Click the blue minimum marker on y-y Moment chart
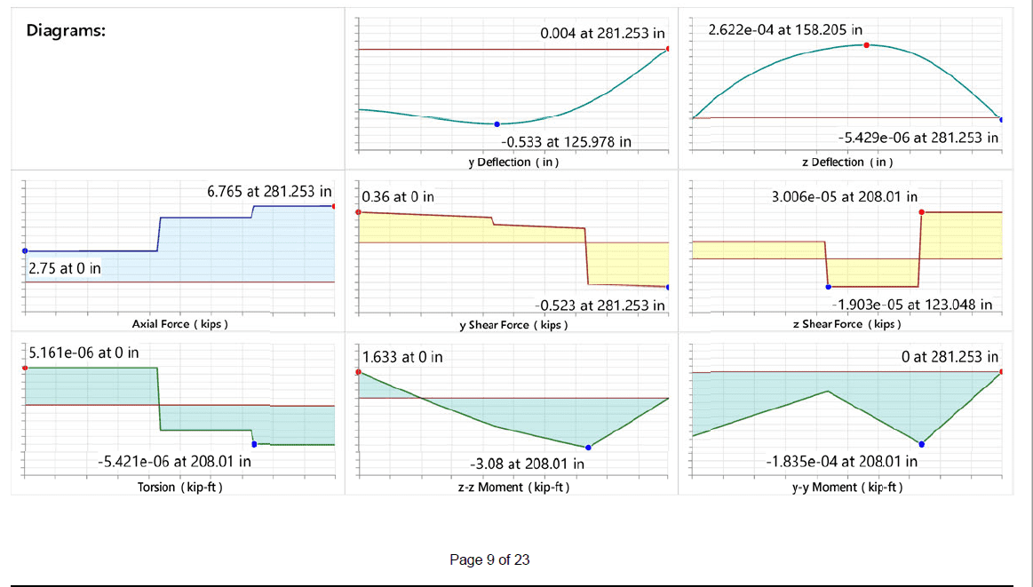This screenshot has width=1033, height=587. point(921,443)
